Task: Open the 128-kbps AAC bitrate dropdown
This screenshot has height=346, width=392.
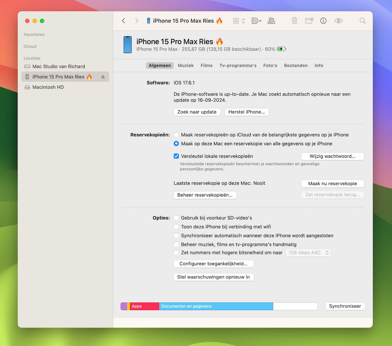Action: (308, 253)
